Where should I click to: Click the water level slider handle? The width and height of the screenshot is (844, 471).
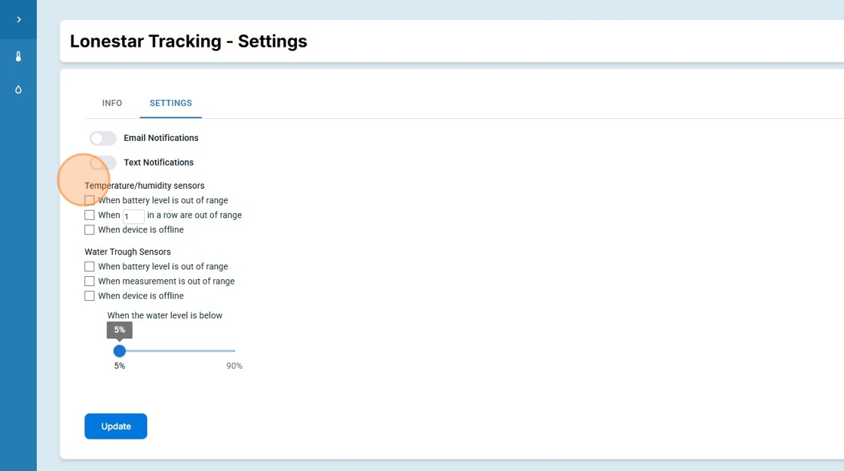coord(120,351)
